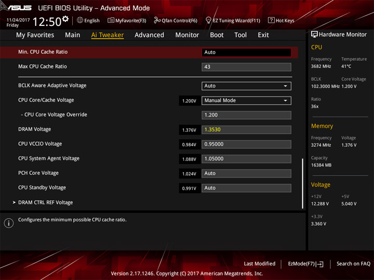Click memory frequency value 3274 MHz
The image size is (374, 280).
tap(321, 145)
